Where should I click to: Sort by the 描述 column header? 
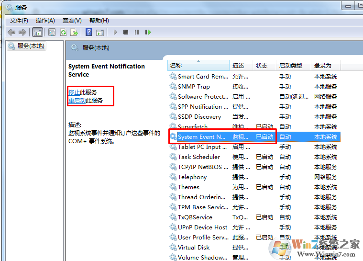pyautogui.click(x=241, y=65)
